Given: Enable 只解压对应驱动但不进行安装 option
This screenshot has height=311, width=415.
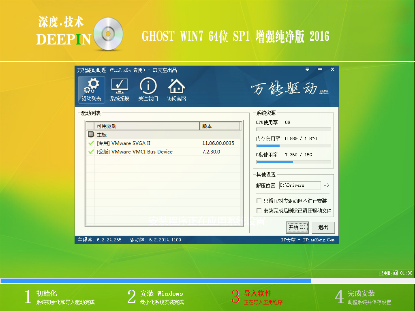Looking at the screenshot, I should pos(259,201).
